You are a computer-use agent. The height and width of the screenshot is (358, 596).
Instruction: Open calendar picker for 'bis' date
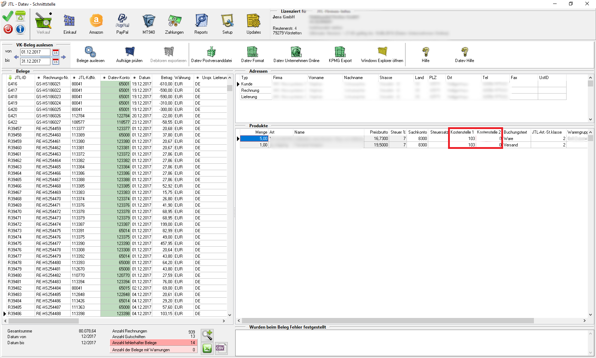56,62
